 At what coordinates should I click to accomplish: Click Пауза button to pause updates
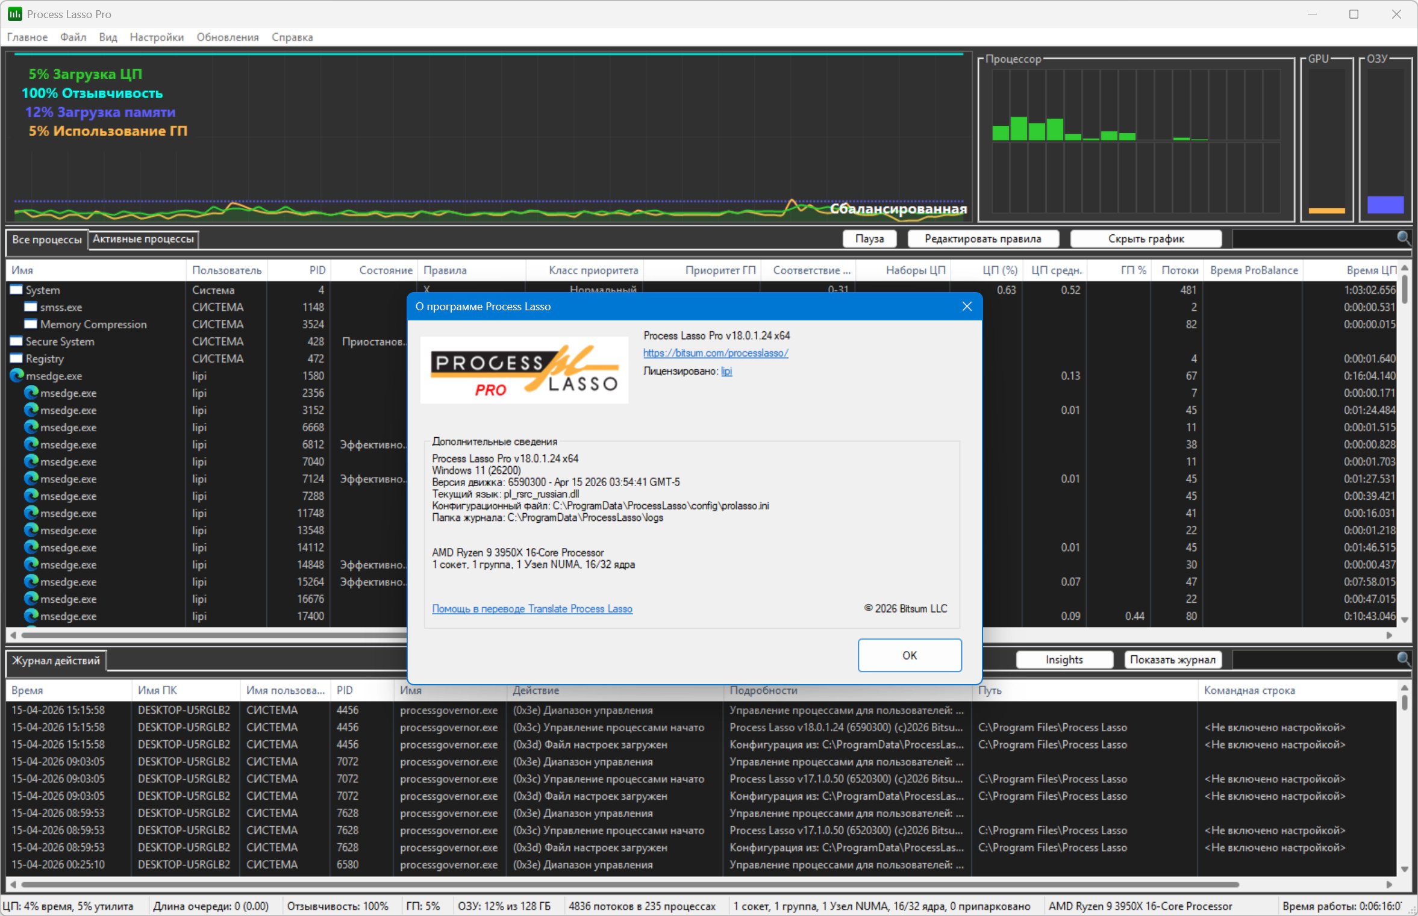point(869,238)
